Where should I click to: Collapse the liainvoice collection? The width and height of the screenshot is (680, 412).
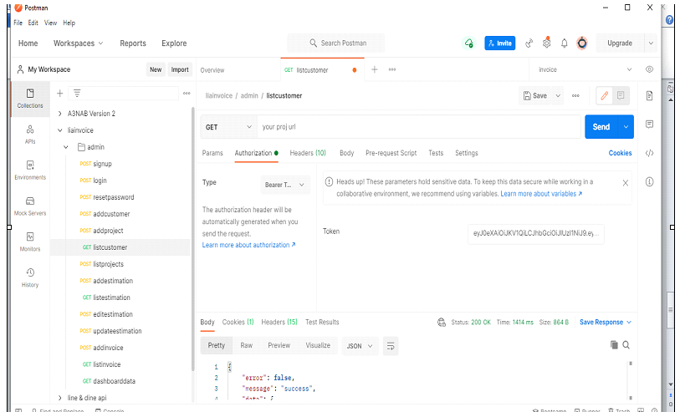coord(60,130)
